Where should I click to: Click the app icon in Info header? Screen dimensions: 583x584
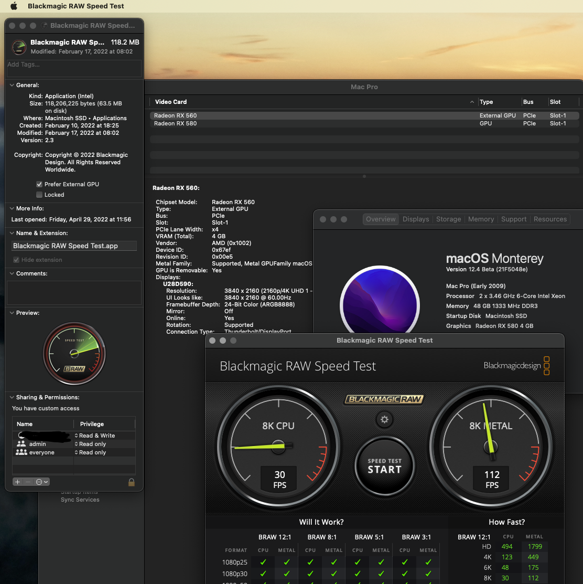tap(19, 47)
